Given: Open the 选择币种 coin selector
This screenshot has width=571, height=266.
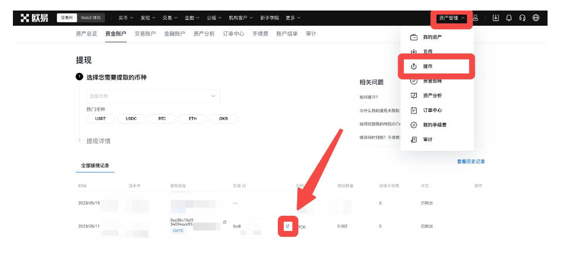Looking at the screenshot, I should coord(153,96).
